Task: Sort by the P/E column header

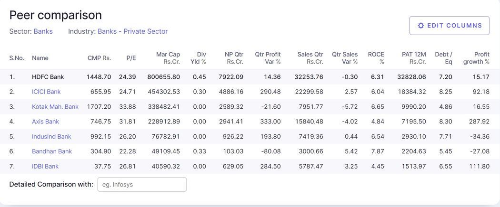Action: click(x=131, y=58)
